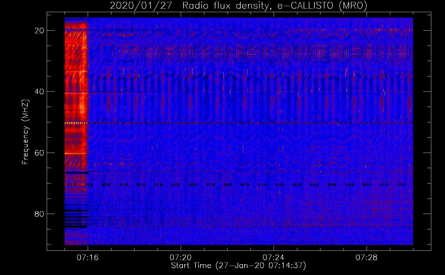Click the 40 MHz frequency tick label

coord(39,92)
